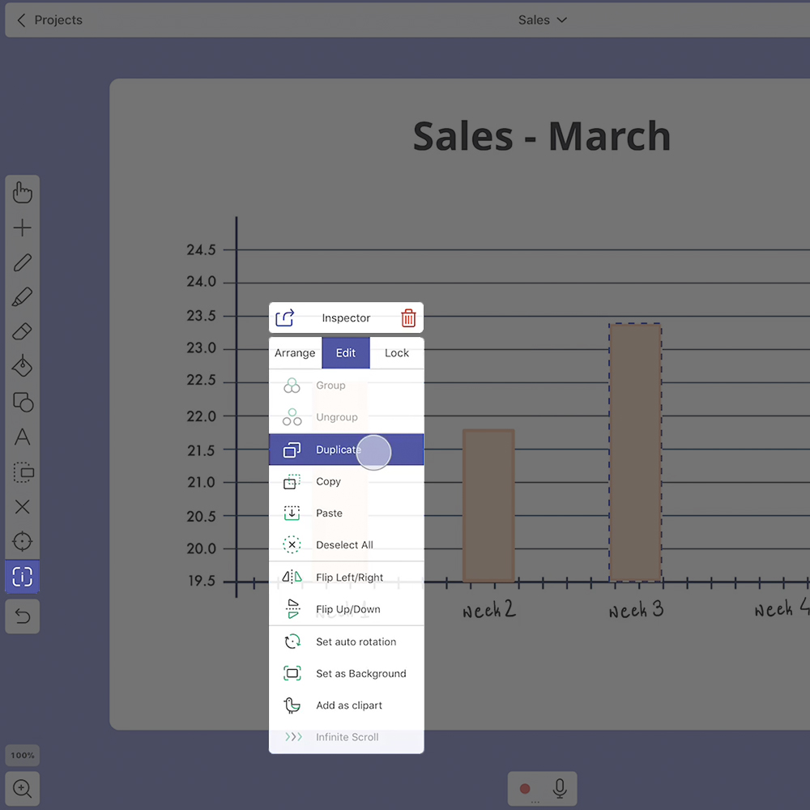Screen dimensions: 810x810
Task: Open the Sales project dropdown
Action: coord(542,20)
